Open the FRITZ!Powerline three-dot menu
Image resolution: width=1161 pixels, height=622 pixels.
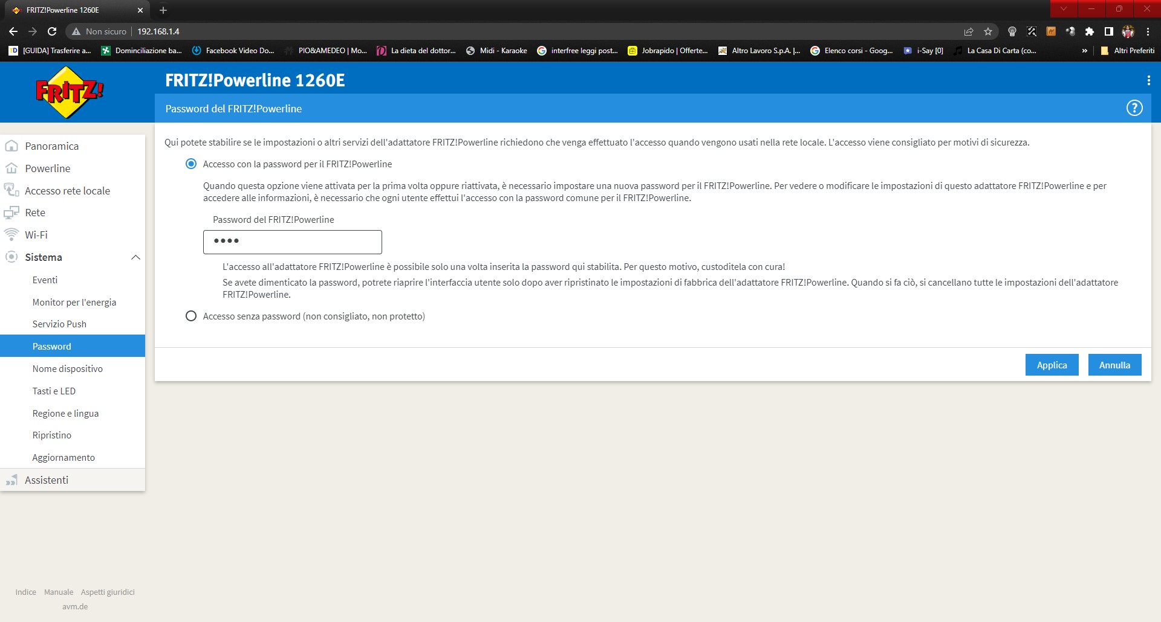[1148, 80]
